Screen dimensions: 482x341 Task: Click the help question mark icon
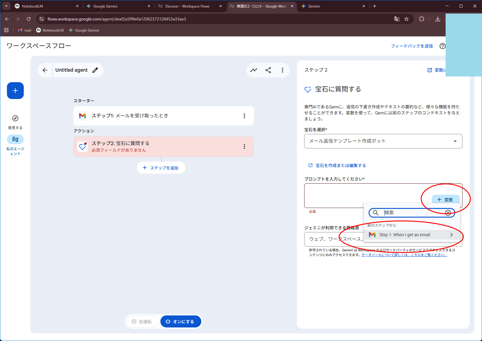click(x=442, y=46)
